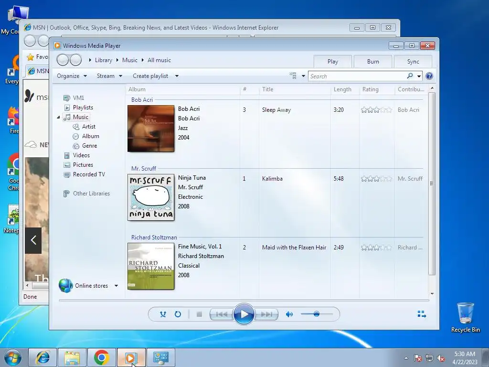
Task: Open Windows Explorer from the taskbar
Action: click(x=72, y=357)
